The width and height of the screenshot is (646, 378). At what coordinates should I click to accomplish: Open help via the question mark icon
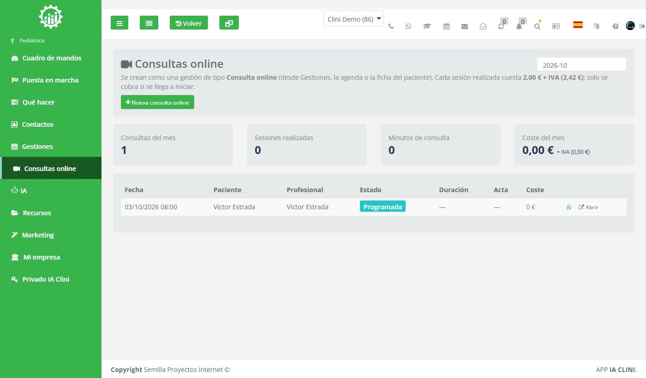[615, 26]
